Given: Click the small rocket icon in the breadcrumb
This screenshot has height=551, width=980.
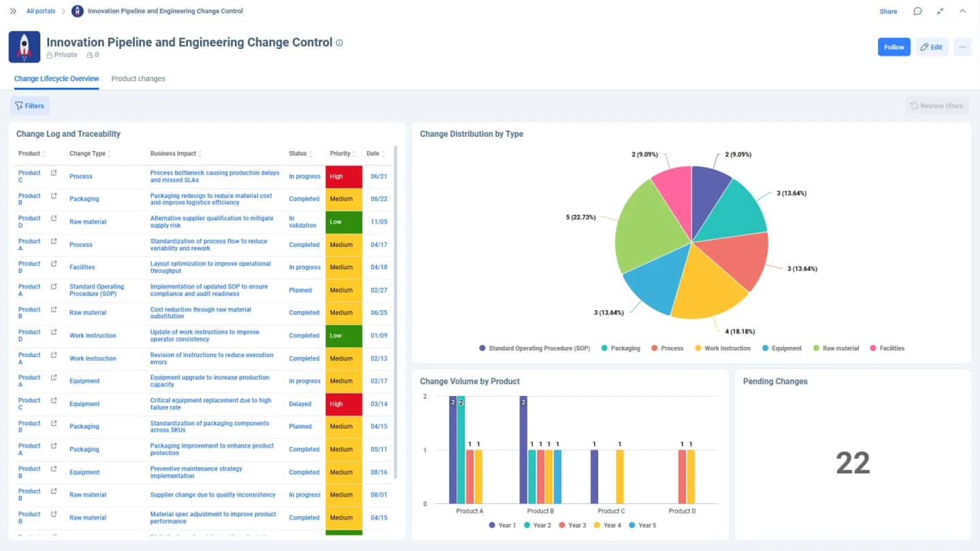Looking at the screenshot, I should coord(78,12).
